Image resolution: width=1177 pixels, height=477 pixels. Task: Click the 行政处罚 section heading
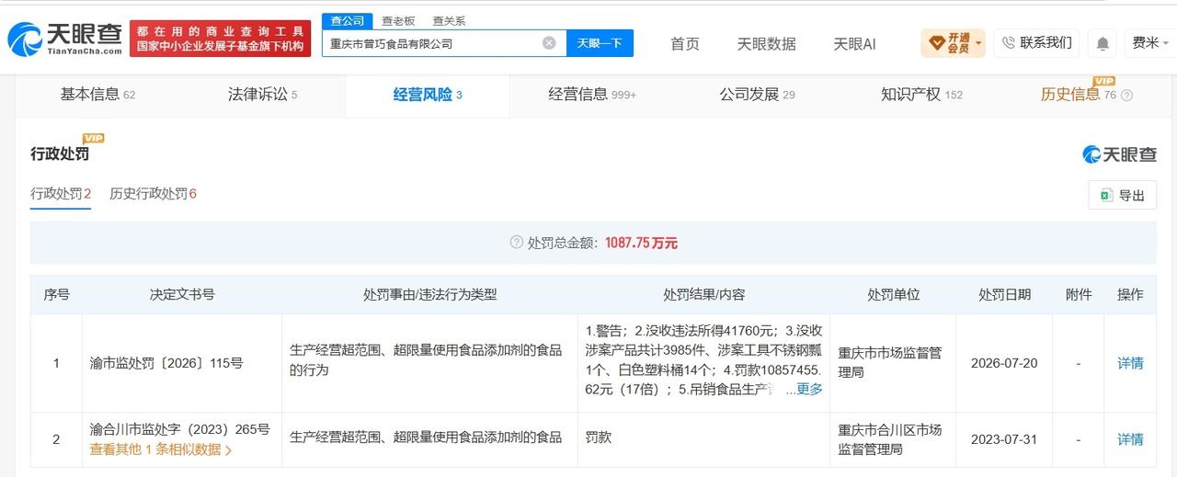tap(60, 153)
